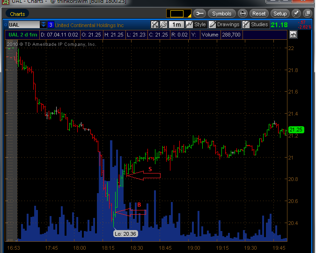Viewport: 316px width, 253px height.
Task: Open the Drawings menu
Action: point(224,25)
